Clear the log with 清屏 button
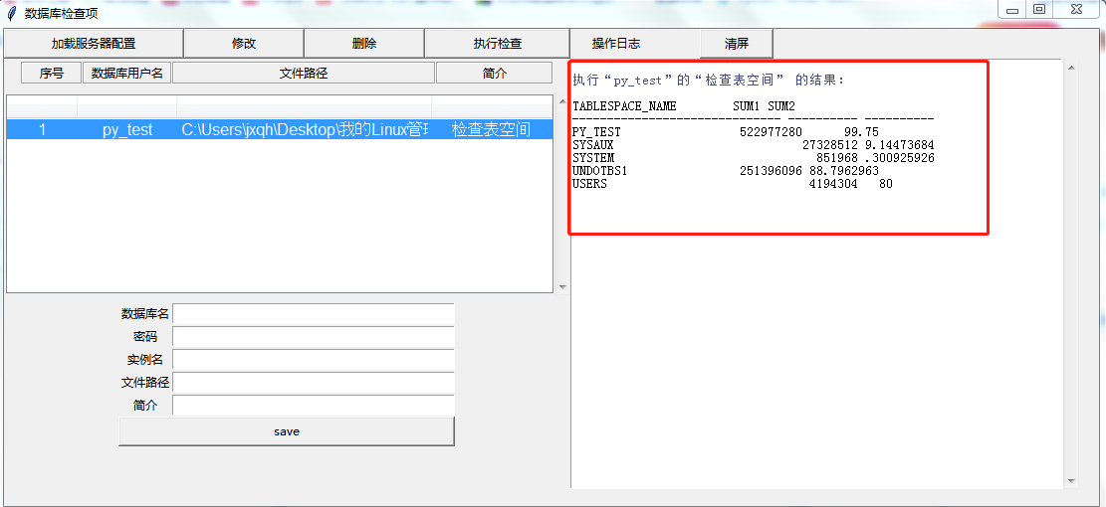 737,43
